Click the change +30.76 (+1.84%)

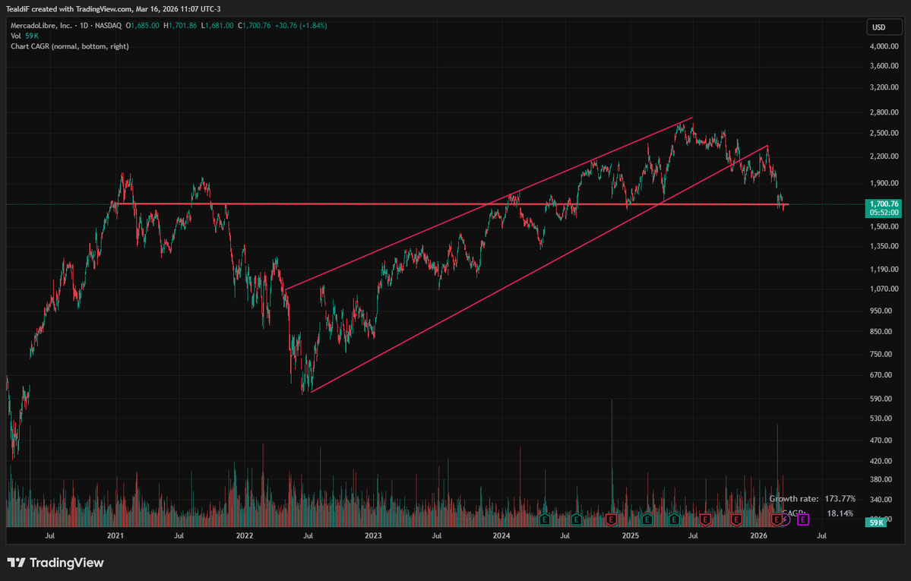tap(301, 26)
